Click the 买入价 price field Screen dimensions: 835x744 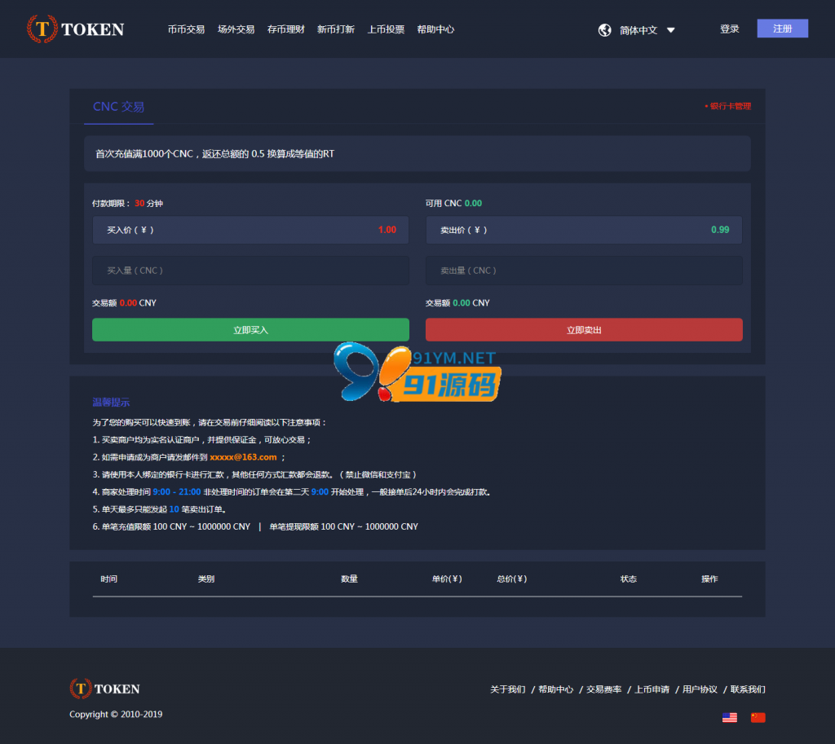click(x=250, y=230)
